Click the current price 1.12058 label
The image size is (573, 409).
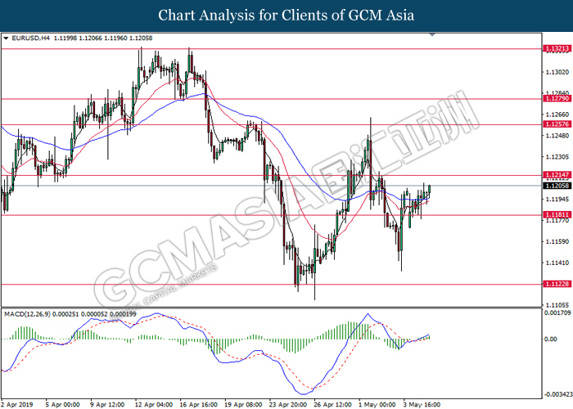pyautogui.click(x=557, y=186)
